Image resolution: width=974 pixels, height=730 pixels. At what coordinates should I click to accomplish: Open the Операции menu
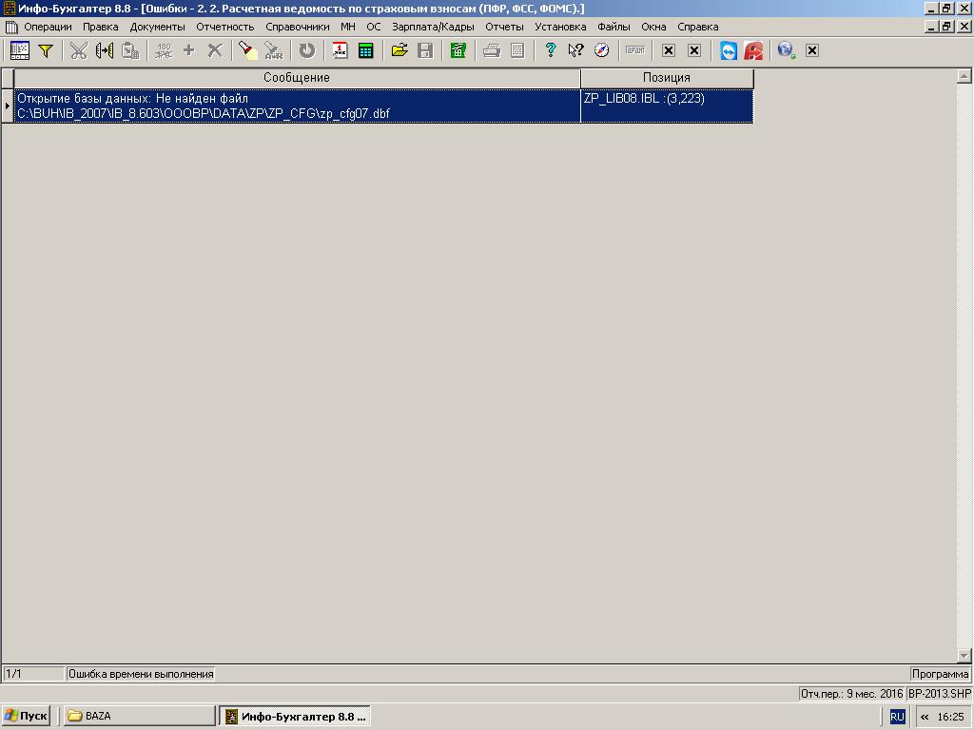point(48,27)
